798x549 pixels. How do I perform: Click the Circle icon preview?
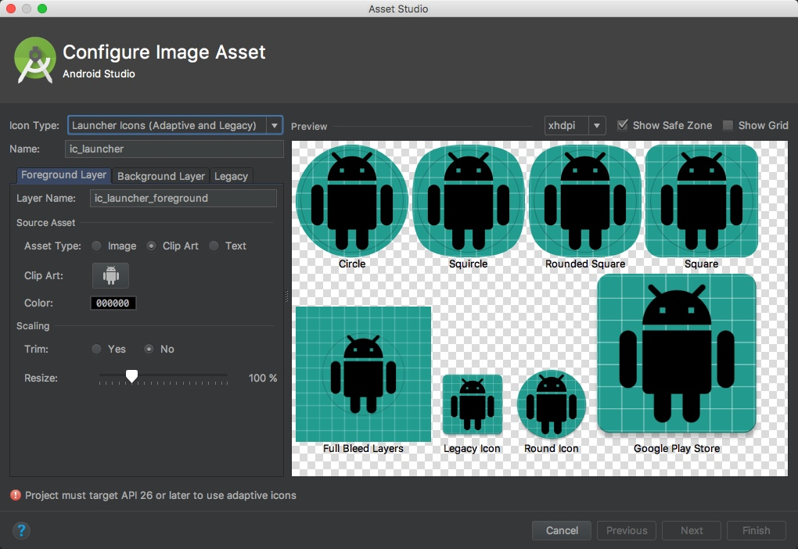point(352,201)
